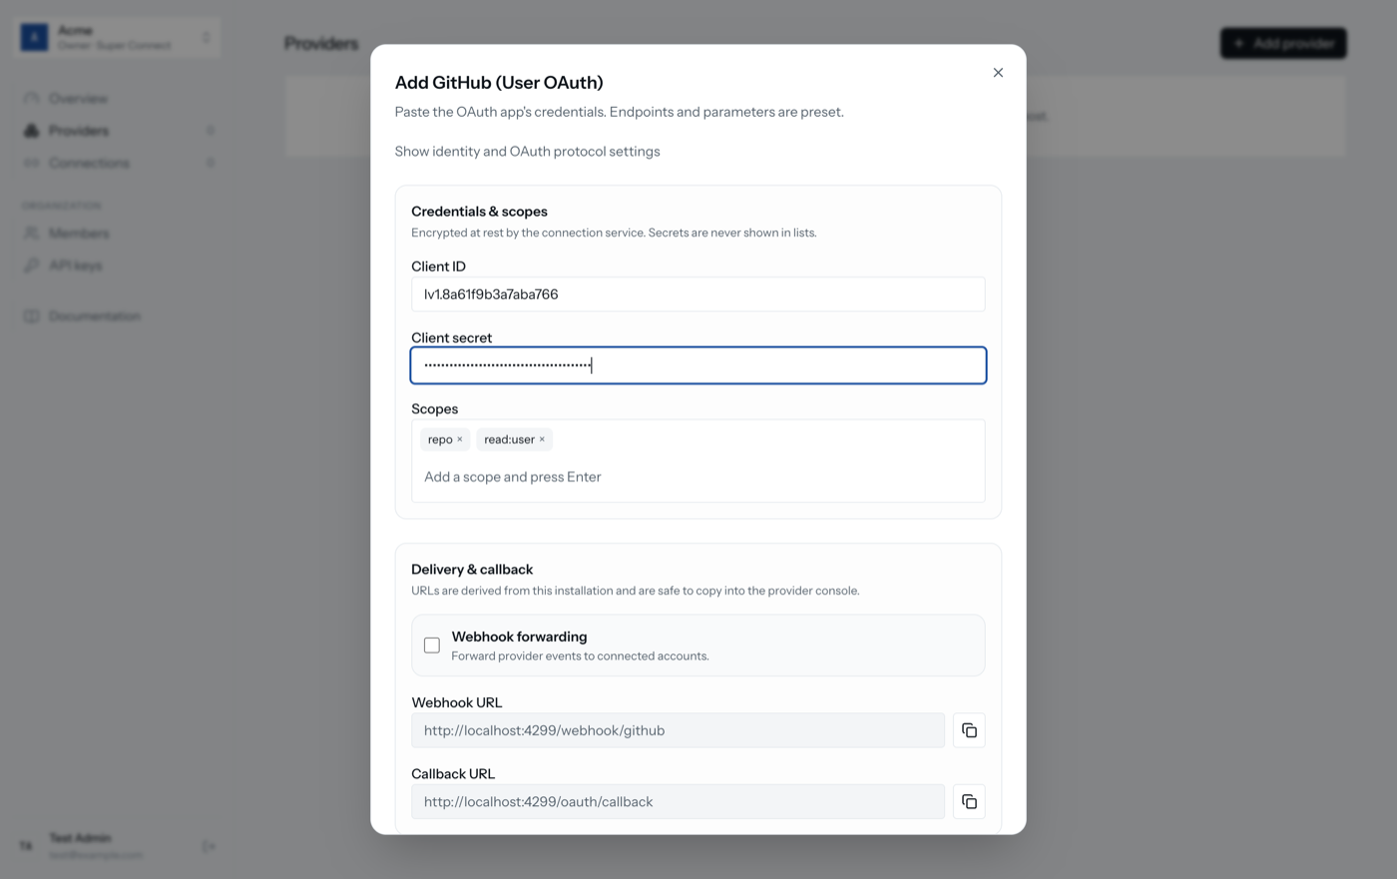The image size is (1397, 879).
Task: Click the Webhook URL field
Action: 678,730
